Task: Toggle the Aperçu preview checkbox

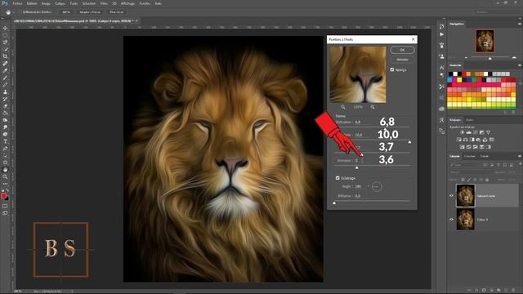Action: click(x=392, y=69)
